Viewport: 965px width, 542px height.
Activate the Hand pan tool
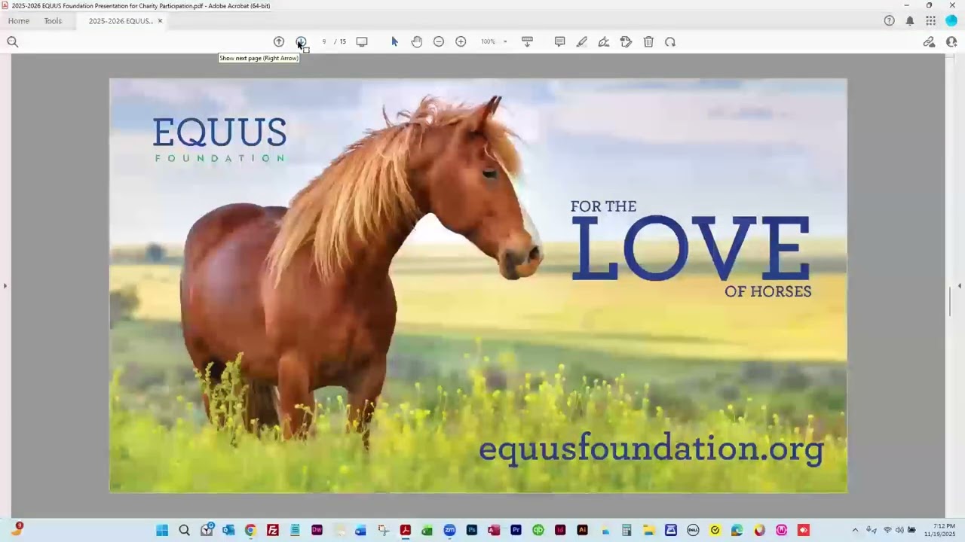point(416,41)
